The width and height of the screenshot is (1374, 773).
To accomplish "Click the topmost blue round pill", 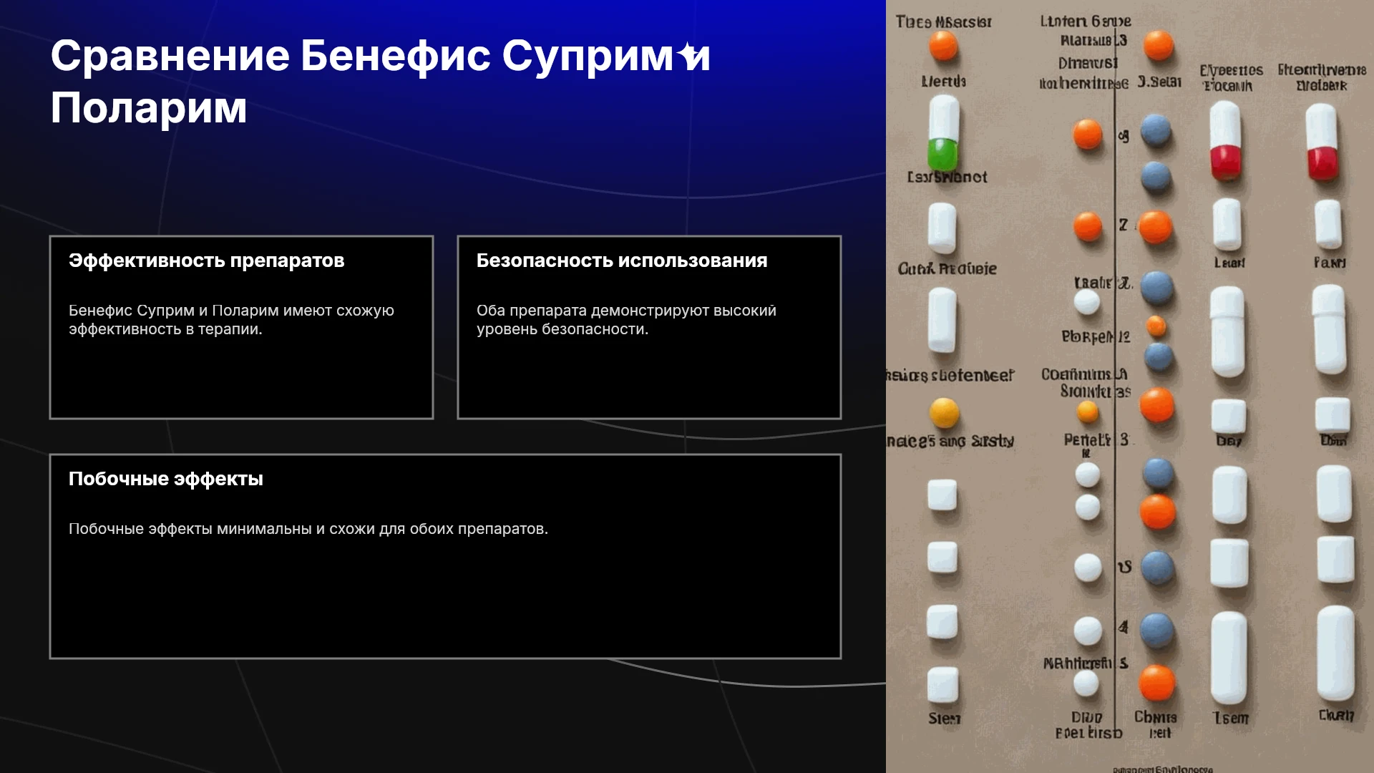I will [1155, 130].
